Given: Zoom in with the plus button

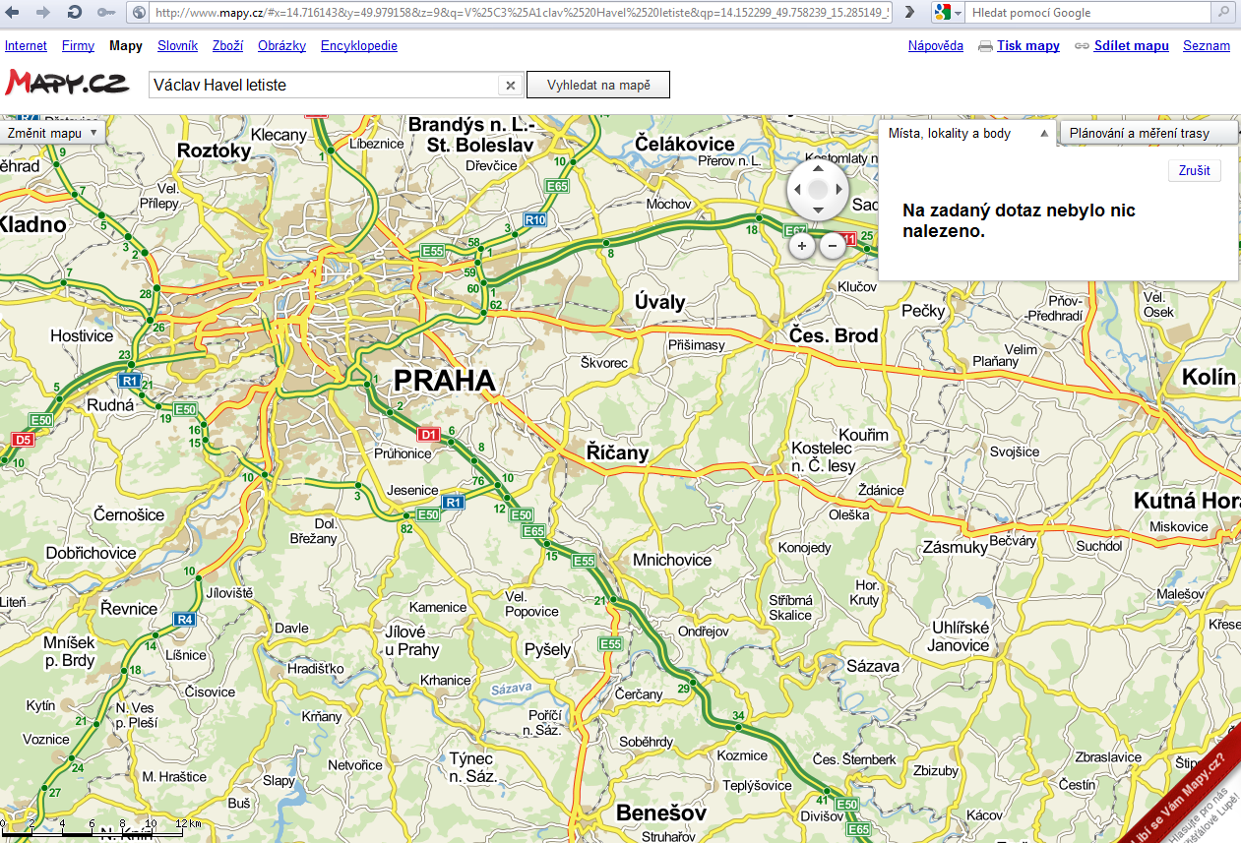Looking at the screenshot, I should (x=802, y=246).
